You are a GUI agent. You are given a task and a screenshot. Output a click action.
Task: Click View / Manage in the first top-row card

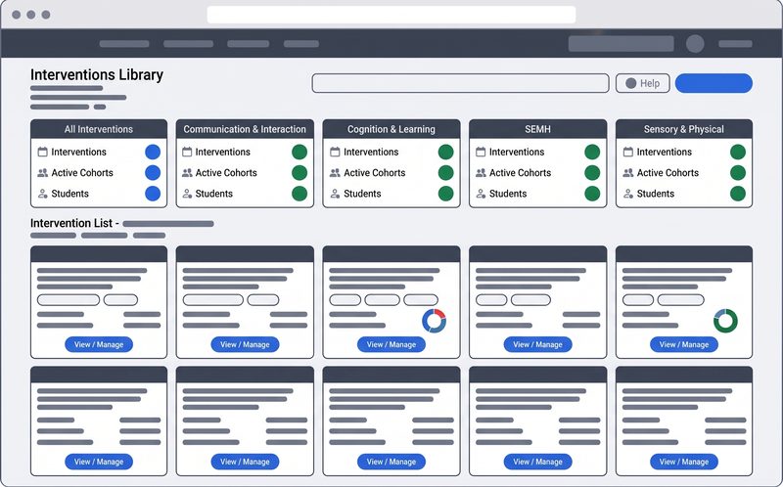(x=99, y=344)
